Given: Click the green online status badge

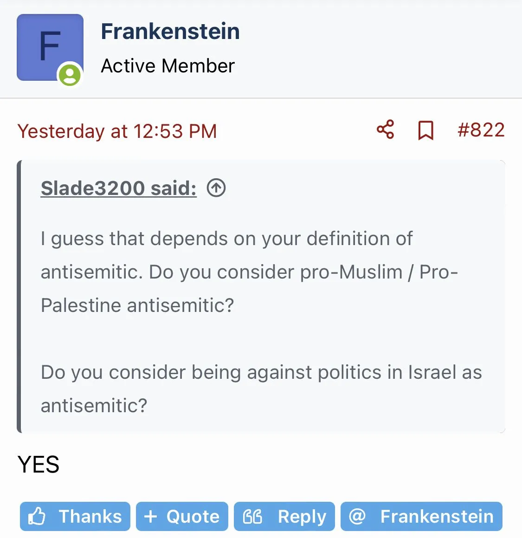Looking at the screenshot, I should 70,75.
